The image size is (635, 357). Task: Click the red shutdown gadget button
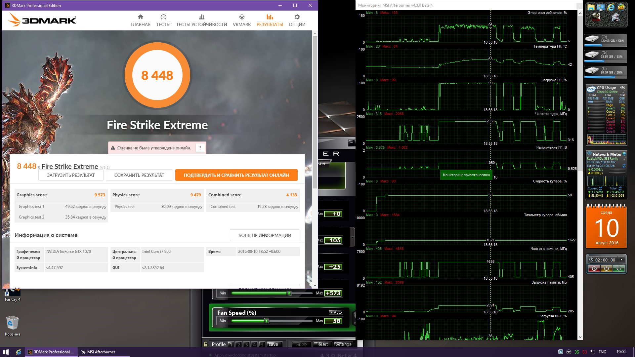594,269
